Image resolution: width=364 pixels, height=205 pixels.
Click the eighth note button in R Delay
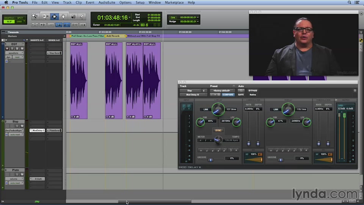tap(289, 150)
